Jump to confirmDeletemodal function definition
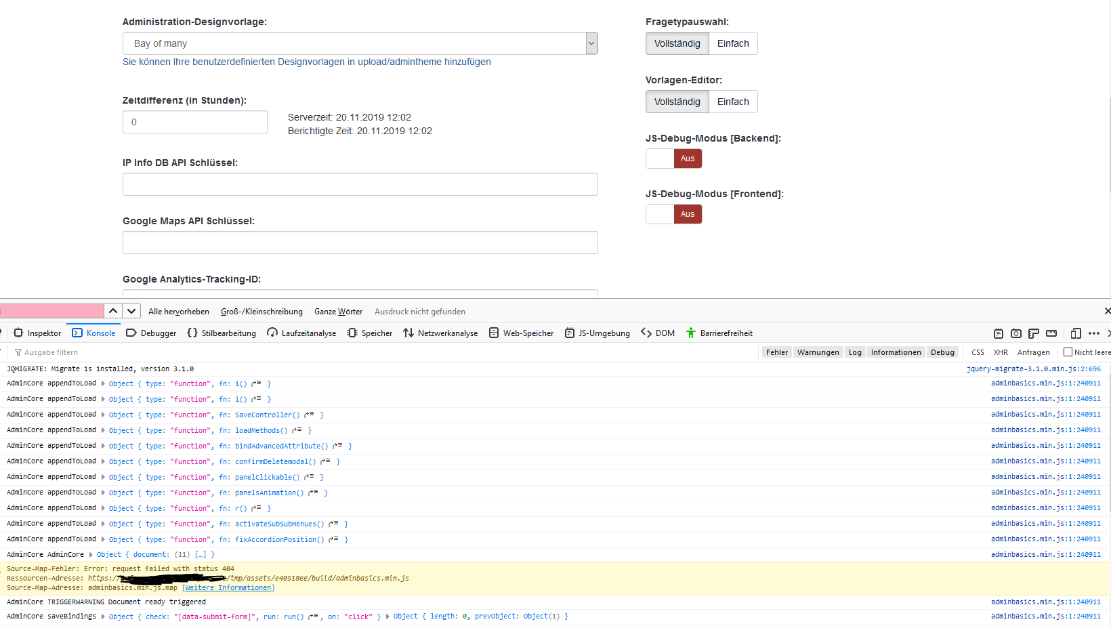This screenshot has height=628, width=1111. click(325, 461)
